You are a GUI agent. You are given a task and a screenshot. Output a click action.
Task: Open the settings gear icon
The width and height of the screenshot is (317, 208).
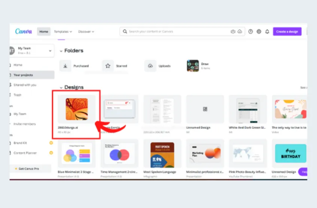(x=259, y=31)
